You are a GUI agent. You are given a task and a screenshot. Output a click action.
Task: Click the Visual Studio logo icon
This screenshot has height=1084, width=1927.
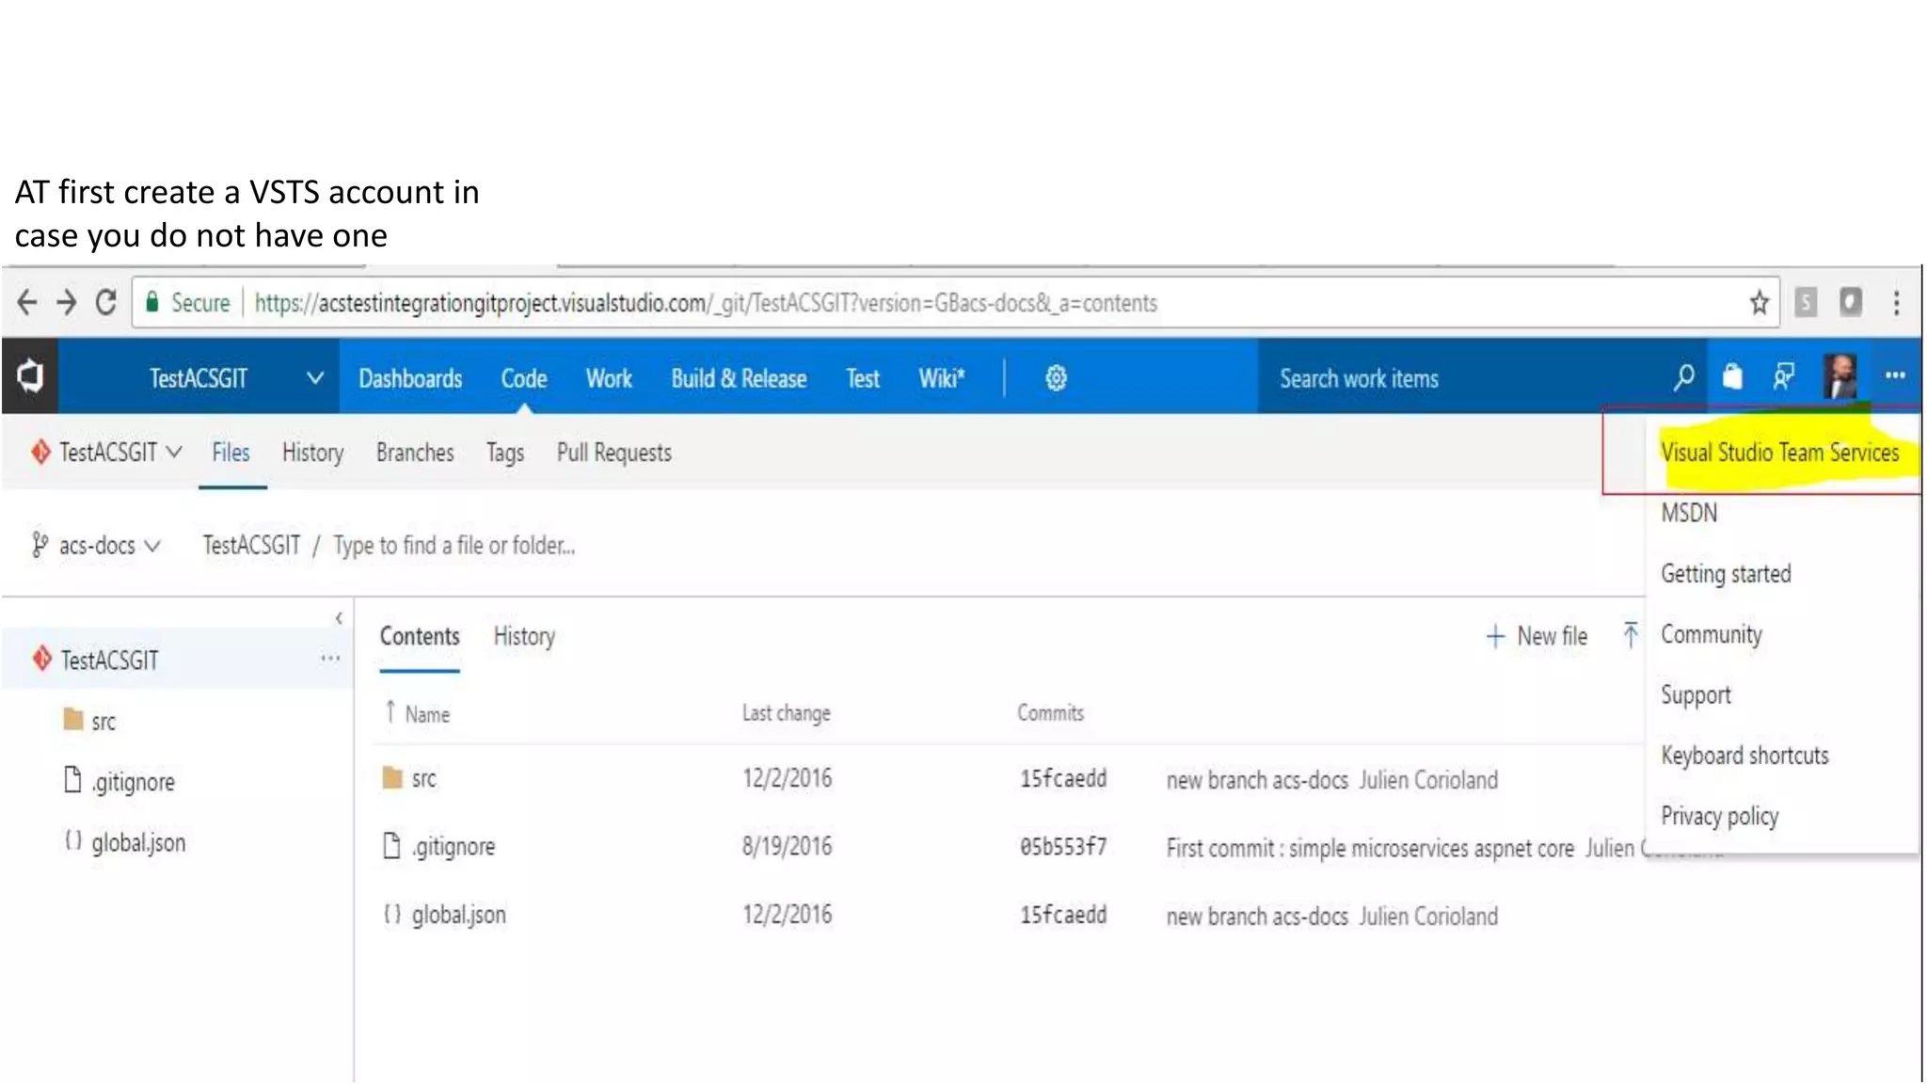click(x=30, y=376)
